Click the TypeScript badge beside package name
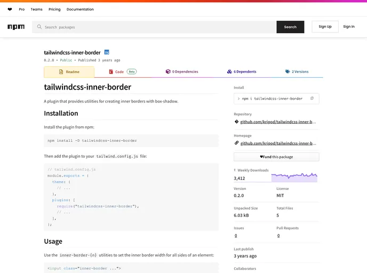 (x=107, y=52)
